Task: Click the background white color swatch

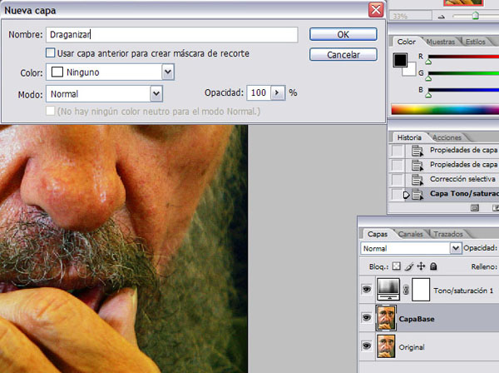Action: (411, 71)
